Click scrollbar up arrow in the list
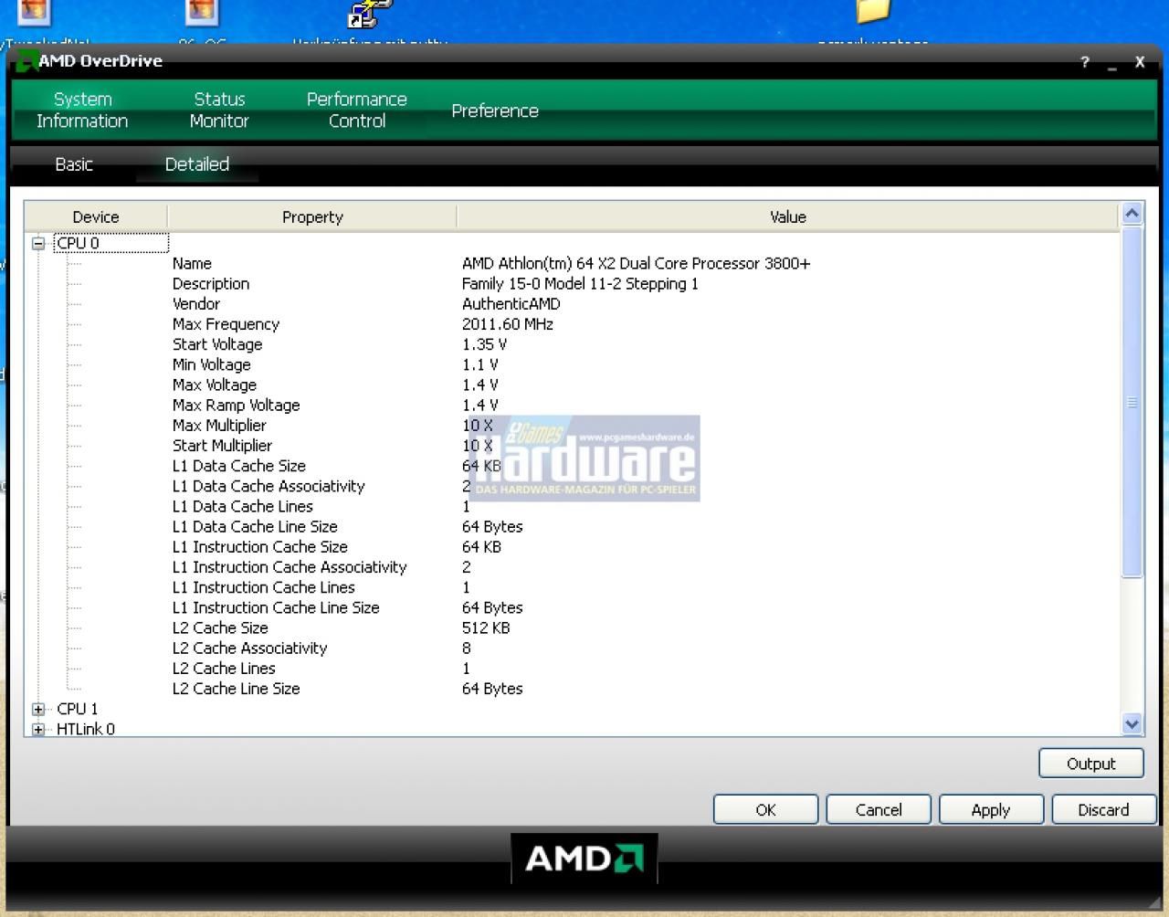 coord(1132,214)
